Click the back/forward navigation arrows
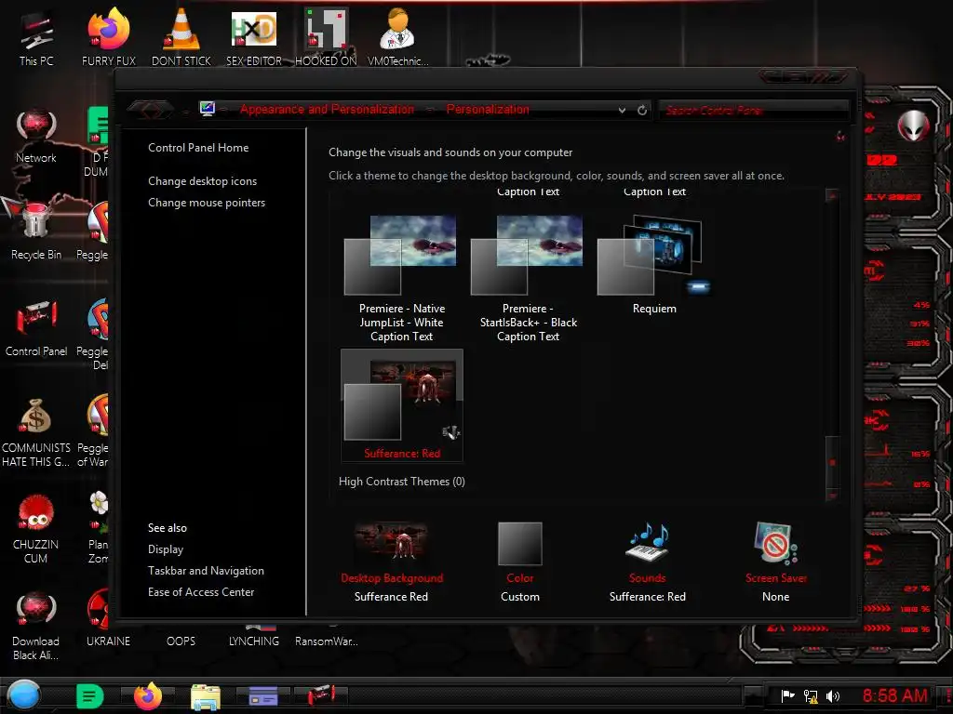The image size is (953, 714). 150,110
